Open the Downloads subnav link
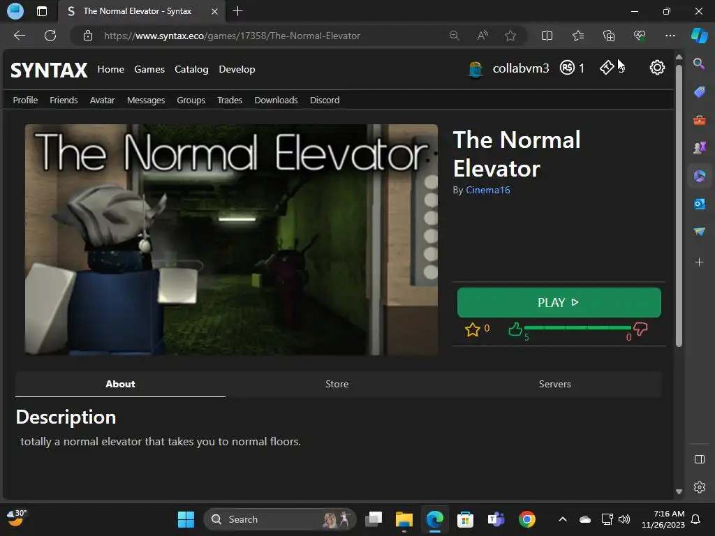 (x=276, y=100)
